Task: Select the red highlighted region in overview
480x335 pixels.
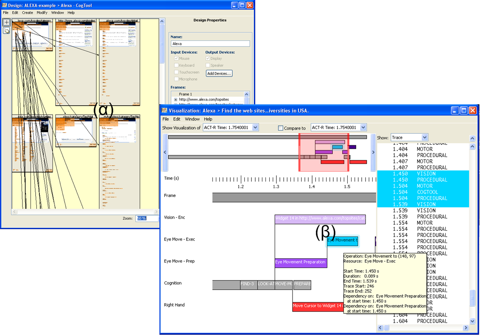Action: pos(324,152)
